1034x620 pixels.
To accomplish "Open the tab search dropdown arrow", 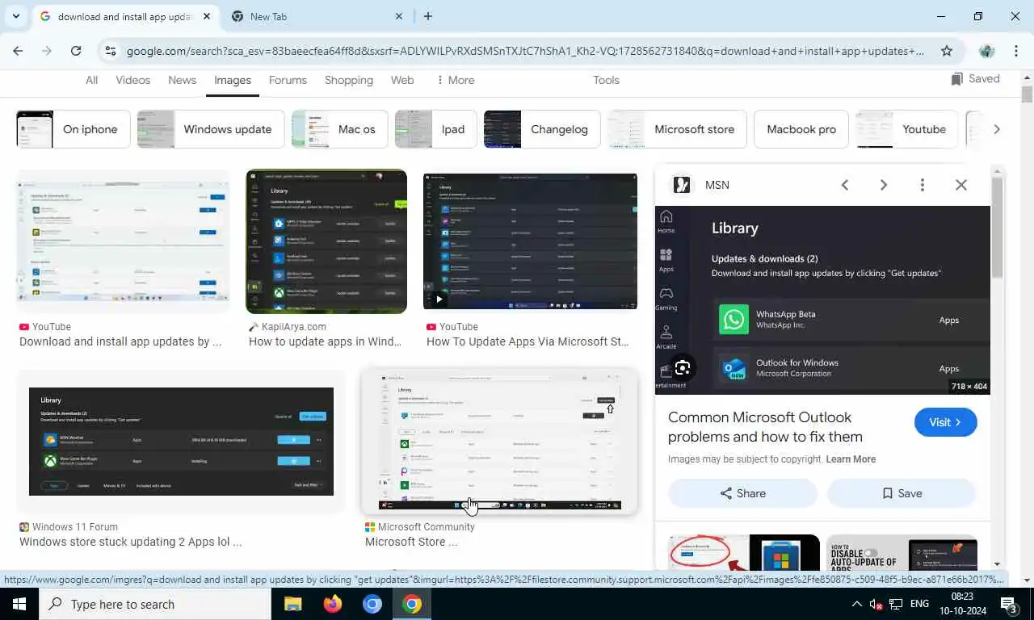I will click(x=15, y=16).
